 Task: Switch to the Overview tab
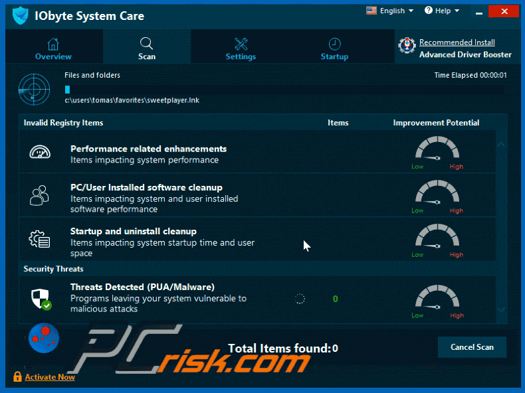point(53,49)
